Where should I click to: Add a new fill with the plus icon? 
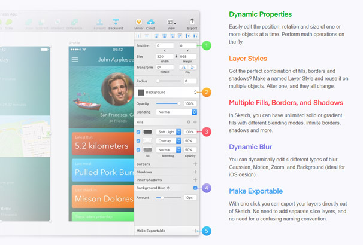195,122
